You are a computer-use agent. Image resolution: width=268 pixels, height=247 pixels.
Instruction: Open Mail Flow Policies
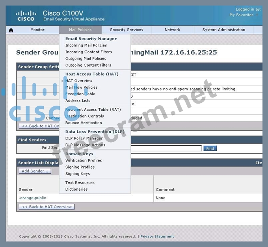81,87
